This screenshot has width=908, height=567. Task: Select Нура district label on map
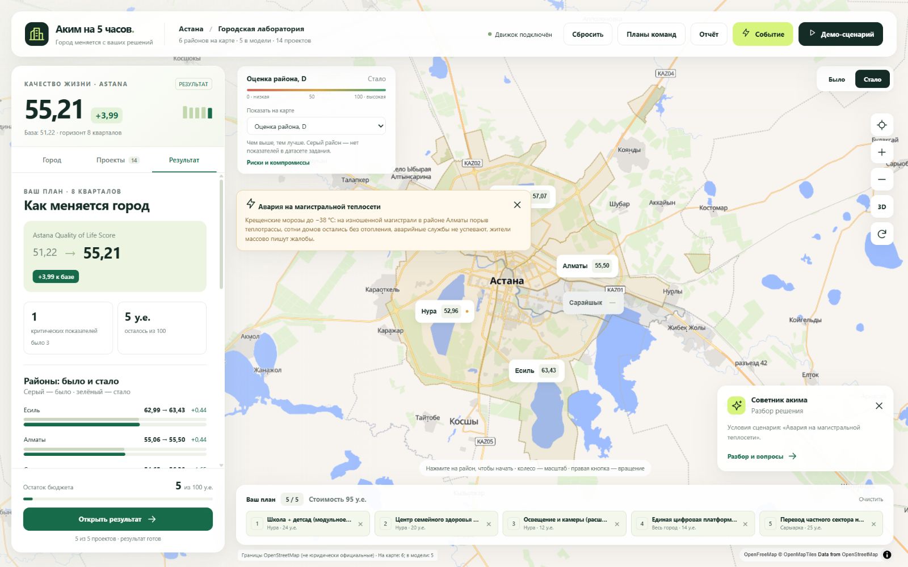pyautogui.click(x=444, y=311)
